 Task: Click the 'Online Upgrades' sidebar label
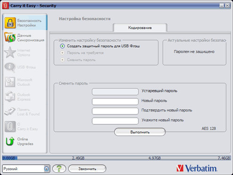click(x=25, y=142)
